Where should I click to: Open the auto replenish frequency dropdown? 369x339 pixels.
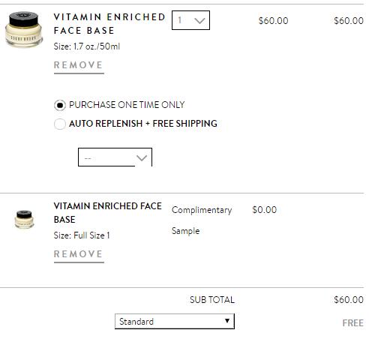click(115, 157)
